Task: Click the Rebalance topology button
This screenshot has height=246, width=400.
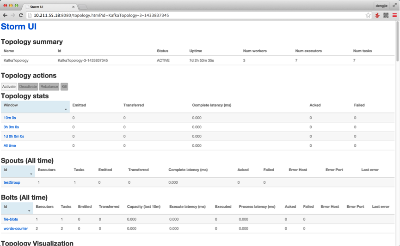Action: pos(49,87)
